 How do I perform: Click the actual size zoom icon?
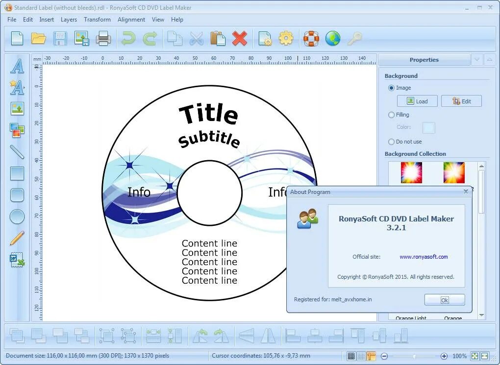[485, 356]
